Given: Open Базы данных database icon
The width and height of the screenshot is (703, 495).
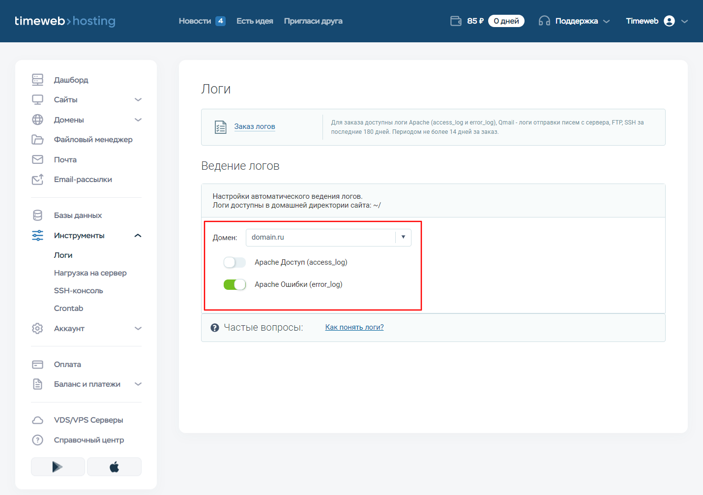Looking at the screenshot, I should pos(37,216).
